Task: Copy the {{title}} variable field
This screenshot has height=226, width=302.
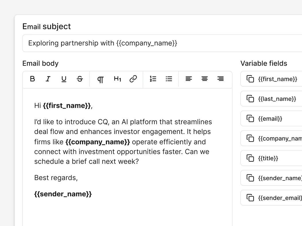Action: click(250, 158)
